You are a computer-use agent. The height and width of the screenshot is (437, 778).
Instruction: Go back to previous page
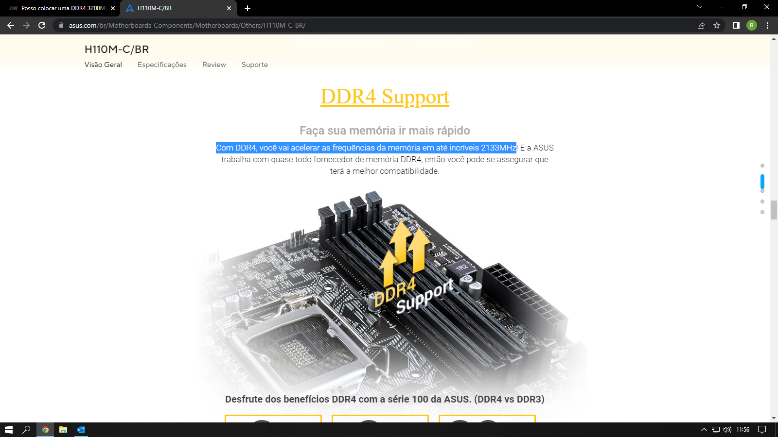pyautogui.click(x=11, y=25)
